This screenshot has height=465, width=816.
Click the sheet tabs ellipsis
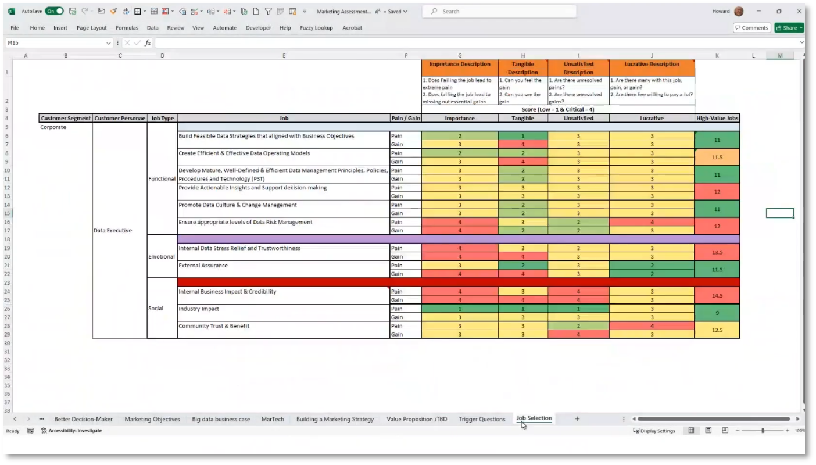(42, 419)
